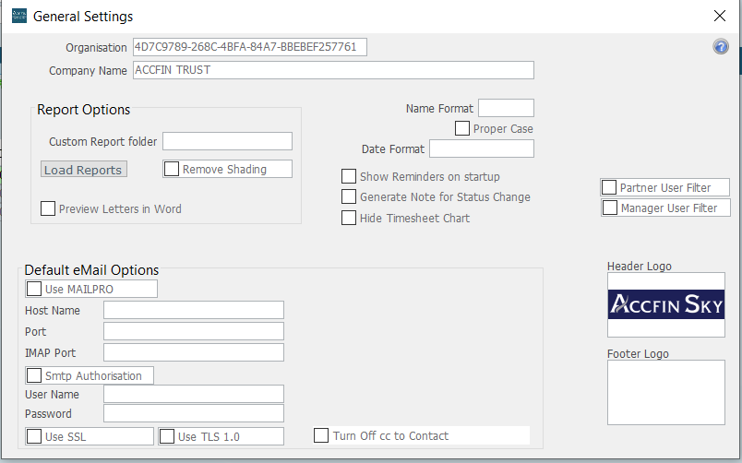This screenshot has height=463, width=742.
Task: Enable the Remove Shading checkbox
Action: tap(172, 169)
